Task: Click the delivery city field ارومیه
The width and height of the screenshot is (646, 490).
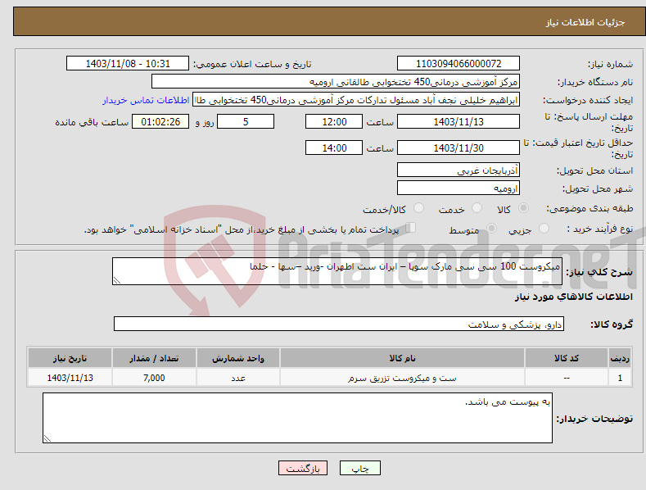Action: pyautogui.click(x=459, y=188)
